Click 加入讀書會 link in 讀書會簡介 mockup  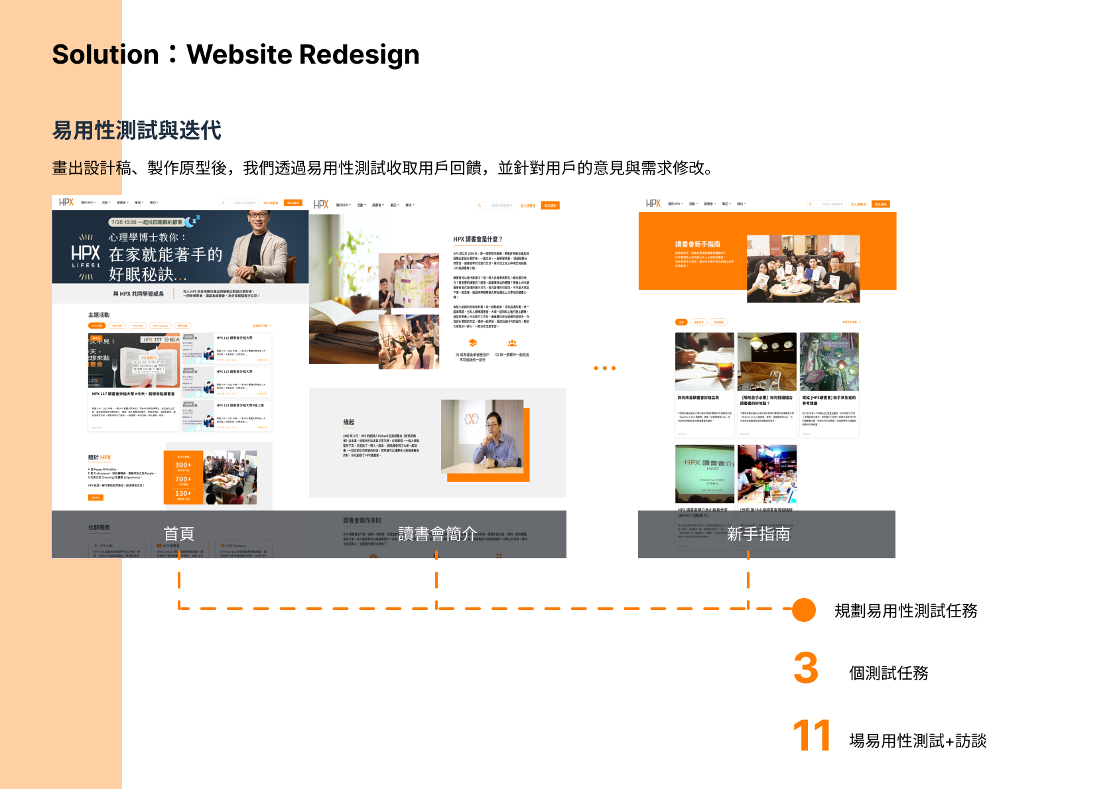(x=527, y=206)
